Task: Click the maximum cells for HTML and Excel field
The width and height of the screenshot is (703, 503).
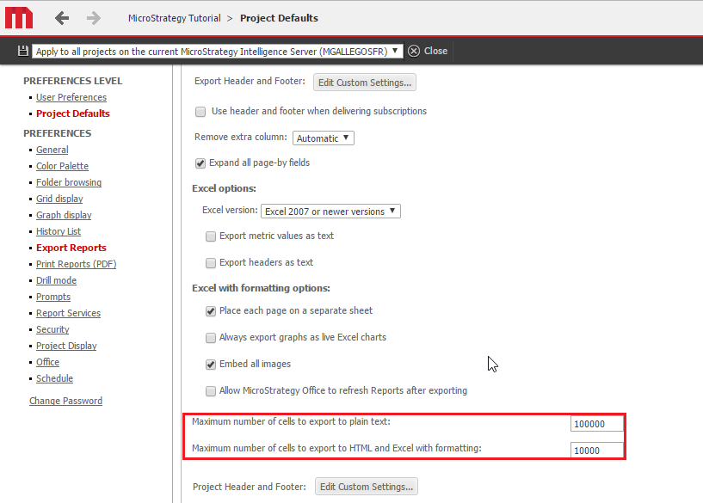Action: pos(596,449)
